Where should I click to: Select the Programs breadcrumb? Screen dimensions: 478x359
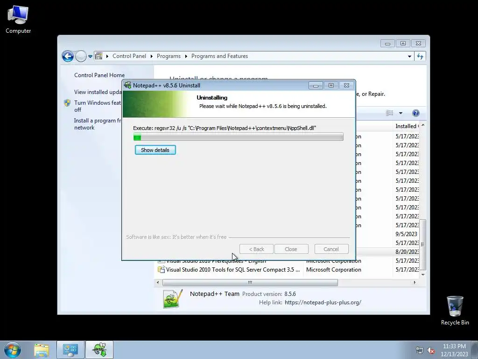(169, 56)
